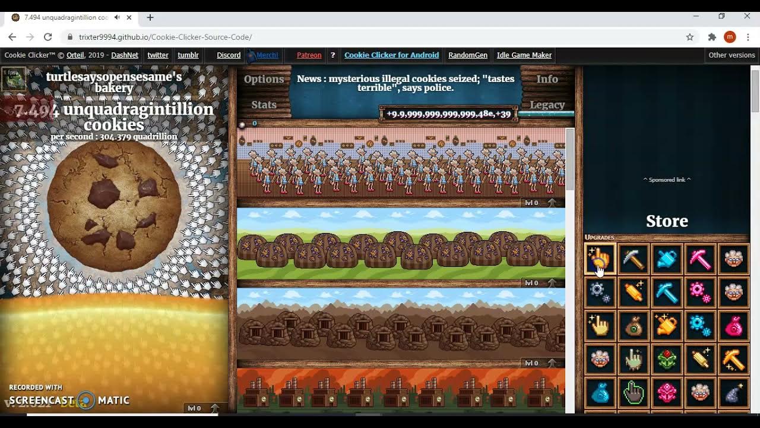Buy the orange rolling pin upgrade
This screenshot has width=760, height=428.
[x=634, y=292]
